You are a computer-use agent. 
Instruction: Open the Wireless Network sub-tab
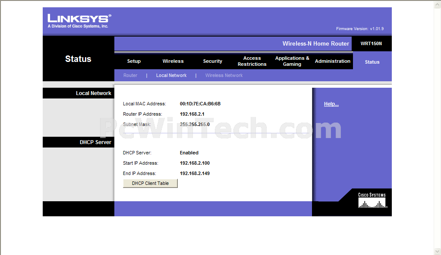click(224, 75)
